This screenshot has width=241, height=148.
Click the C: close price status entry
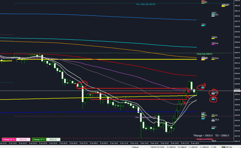[204, 147]
